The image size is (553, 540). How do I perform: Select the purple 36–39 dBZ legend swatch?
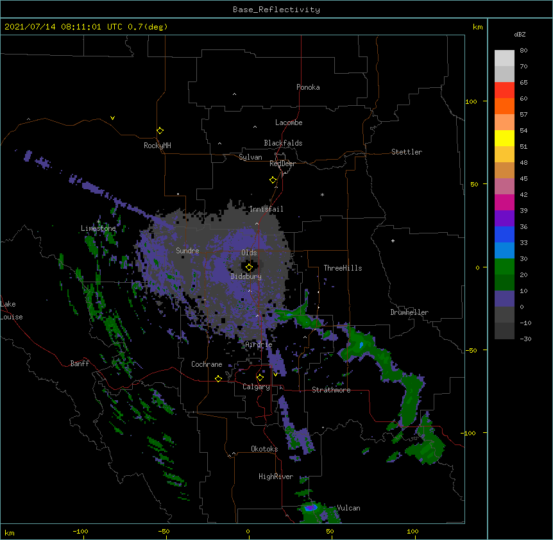point(504,219)
